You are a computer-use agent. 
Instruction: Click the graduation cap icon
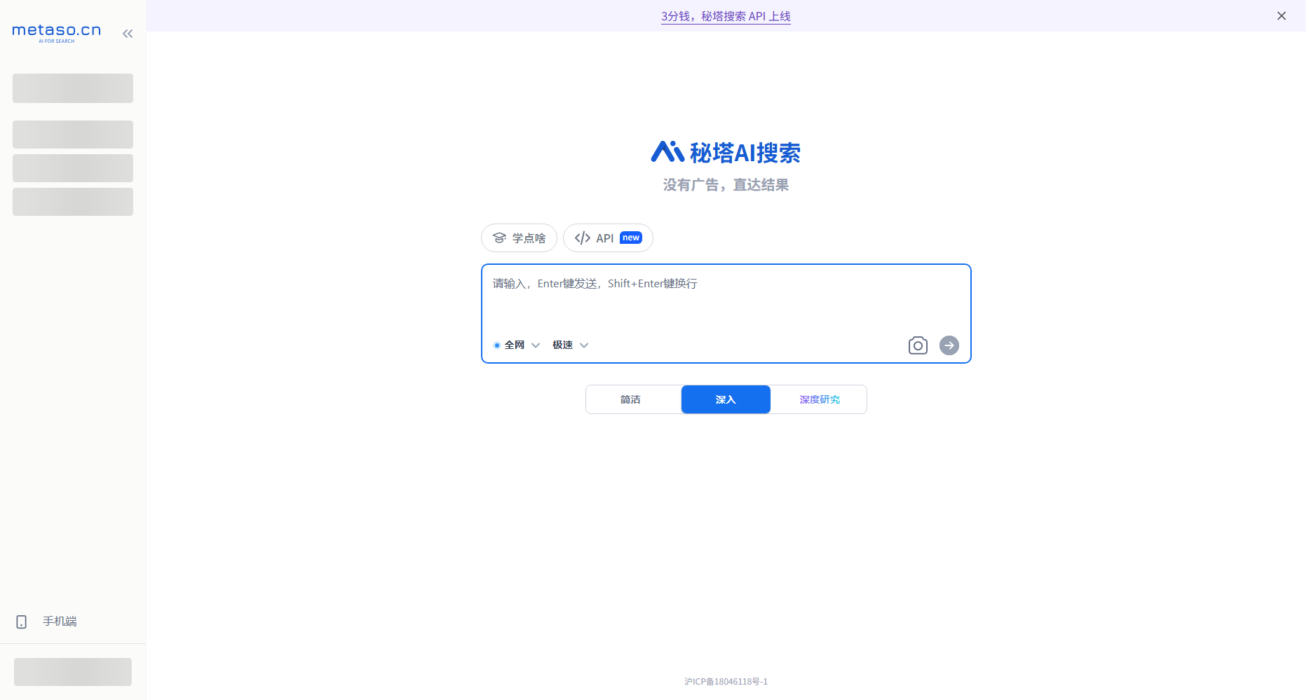(499, 238)
